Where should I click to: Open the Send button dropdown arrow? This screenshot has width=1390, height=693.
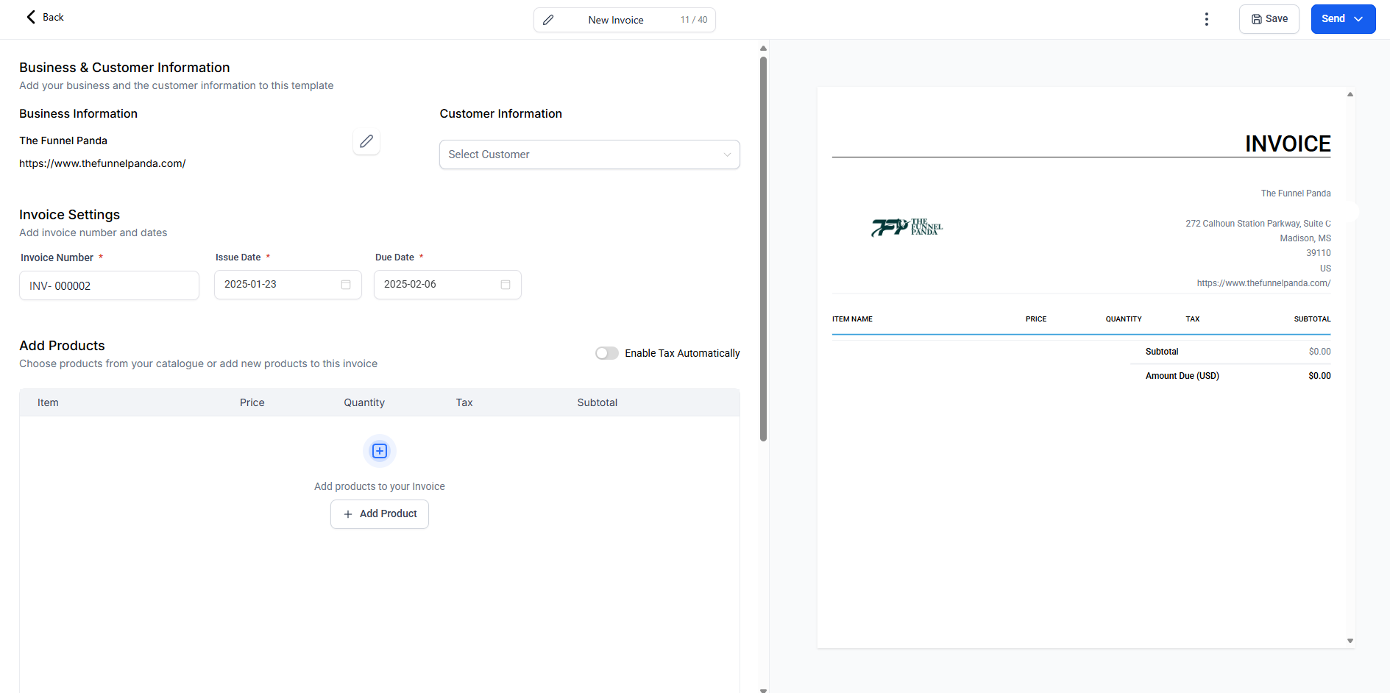pos(1359,19)
